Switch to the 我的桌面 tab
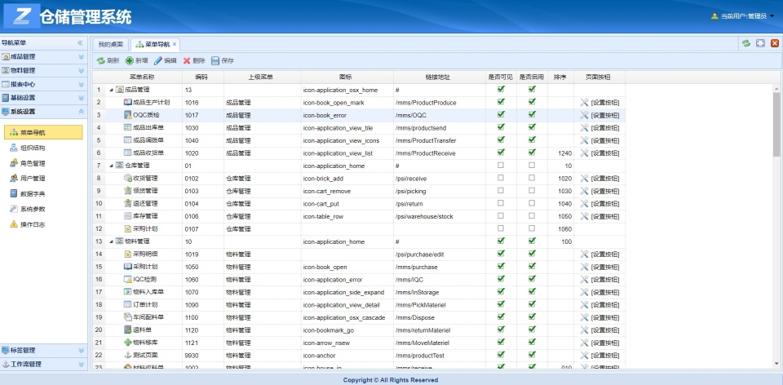This screenshot has height=385, width=783. [110, 44]
